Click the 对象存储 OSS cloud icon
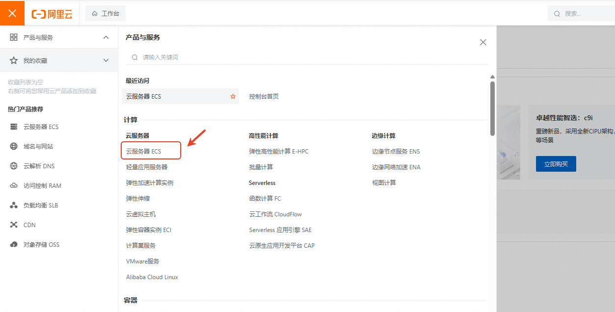This screenshot has height=312, width=615. coord(14,244)
